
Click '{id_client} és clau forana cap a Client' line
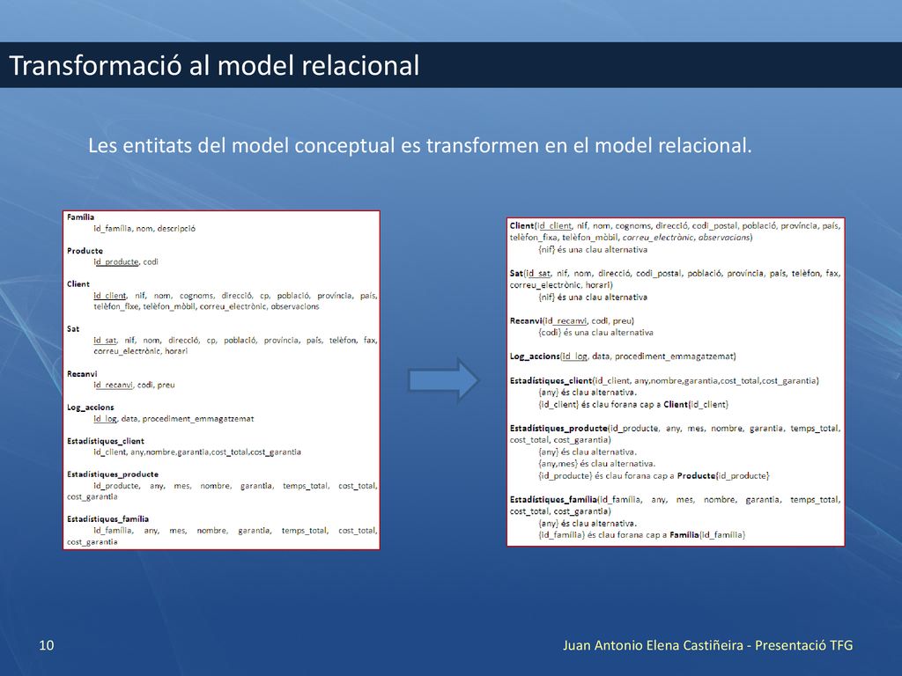pyautogui.click(x=633, y=404)
